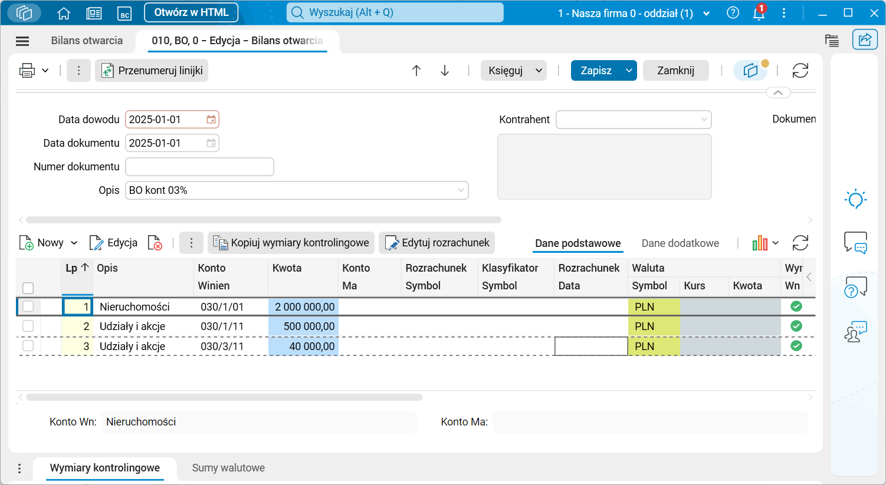Expand the company selector dropdown

coord(707,14)
